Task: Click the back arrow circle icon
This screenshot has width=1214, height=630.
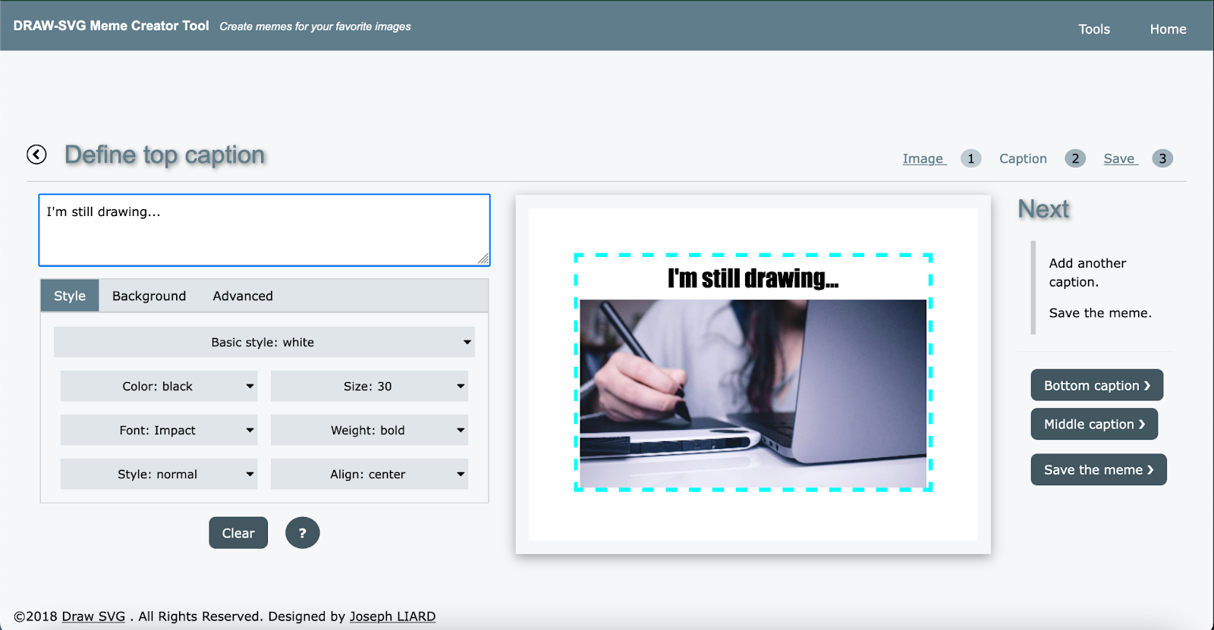Action: [36, 155]
